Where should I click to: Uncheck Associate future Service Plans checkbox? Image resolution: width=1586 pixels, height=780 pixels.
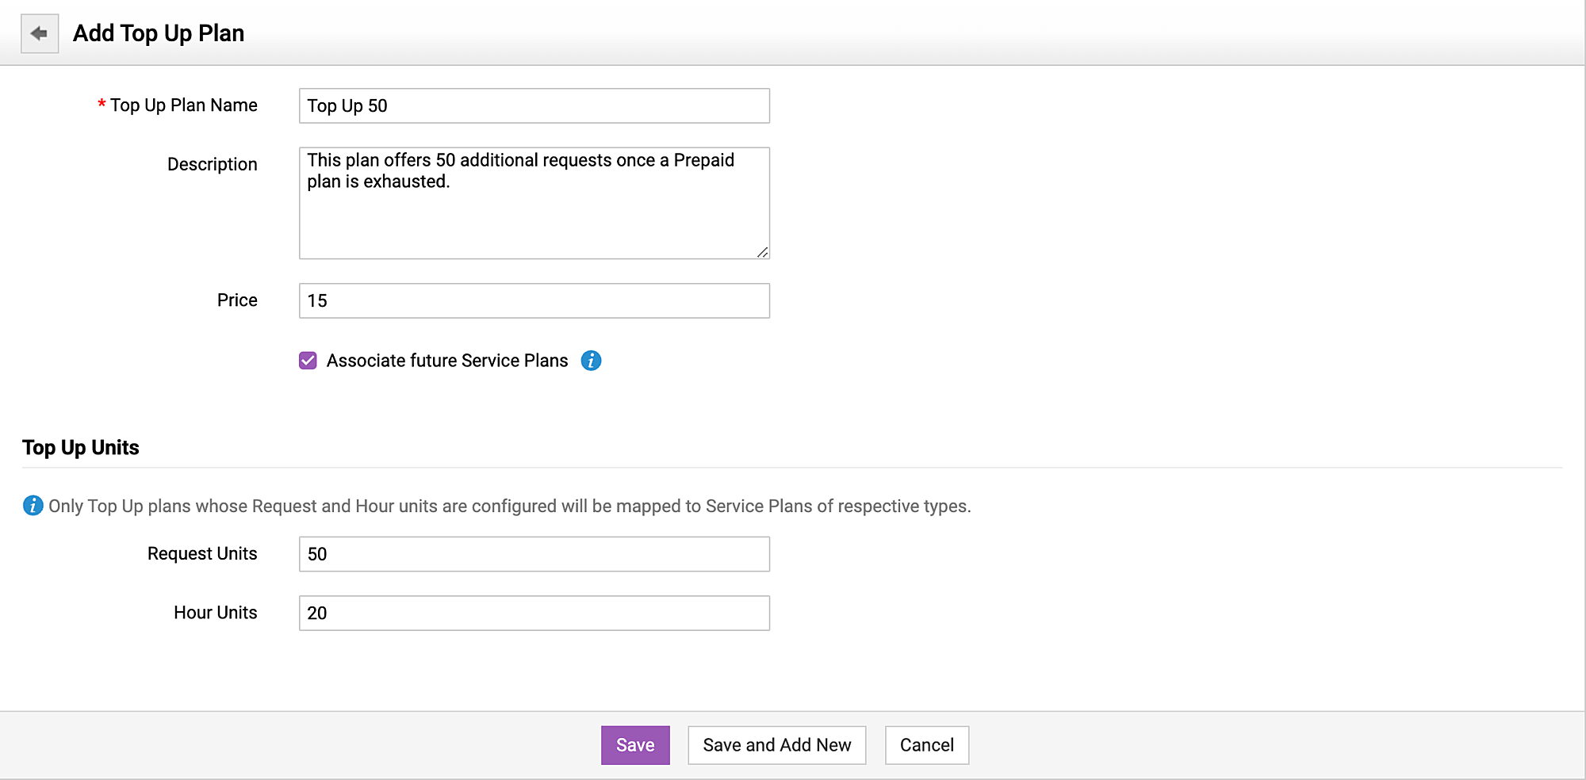[x=308, y=361]
